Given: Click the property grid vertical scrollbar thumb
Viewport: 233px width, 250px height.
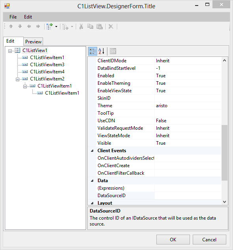Looking at the screenshot, I should (224, 153).
